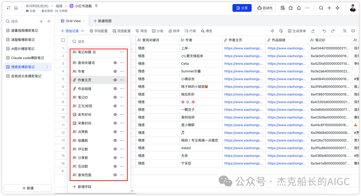This screenshot has width=361, height=196.
Task: Expand the 添加记录 dropdown arrow
Action: [x=83, y=31]
